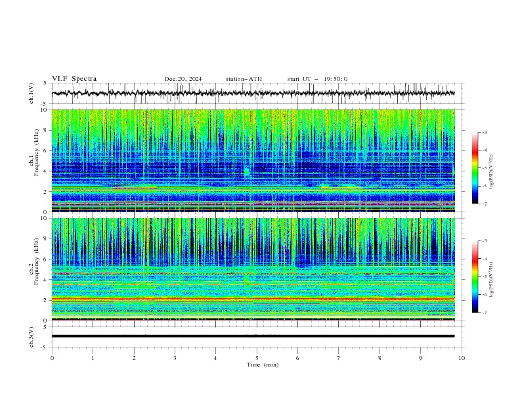Screen dimensions: 520x402
Task: Click time axis tick label "1"
Action: pyautogui.click(x=93, y=358)
